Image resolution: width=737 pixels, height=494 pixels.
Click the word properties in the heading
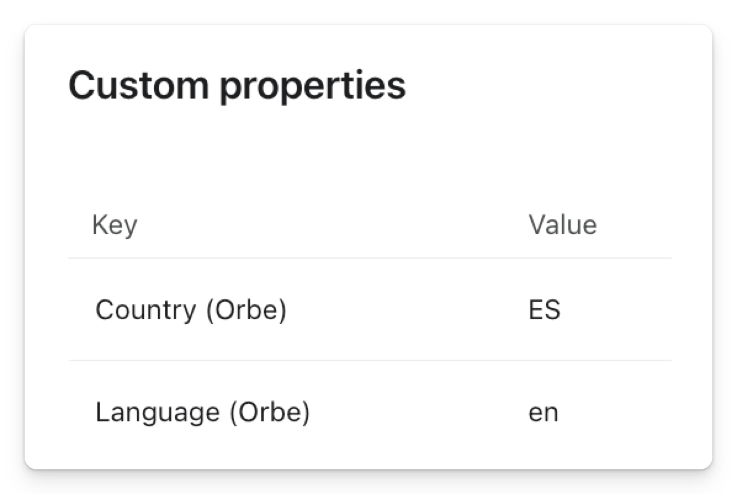click(x=312, y=86)
